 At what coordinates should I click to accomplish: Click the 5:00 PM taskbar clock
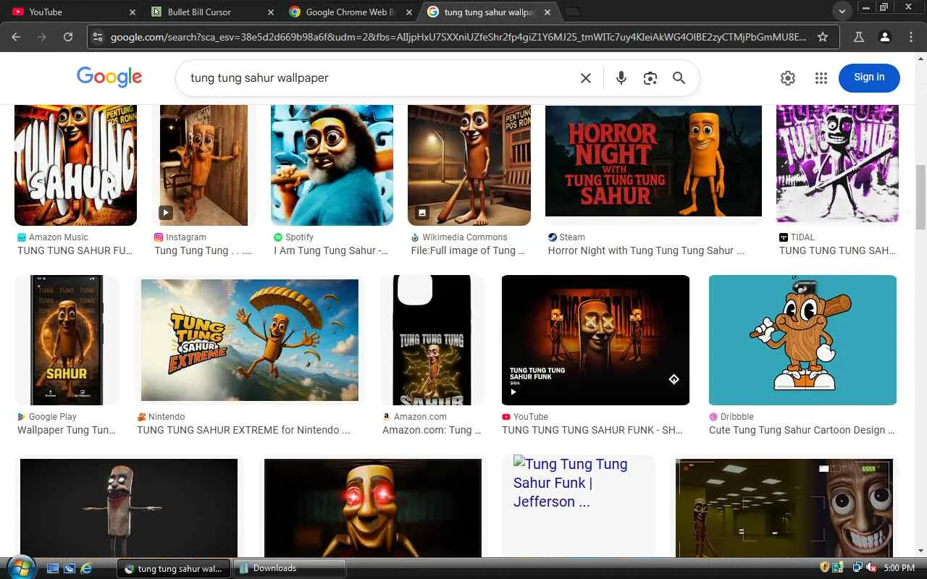[x=899, y=568]
